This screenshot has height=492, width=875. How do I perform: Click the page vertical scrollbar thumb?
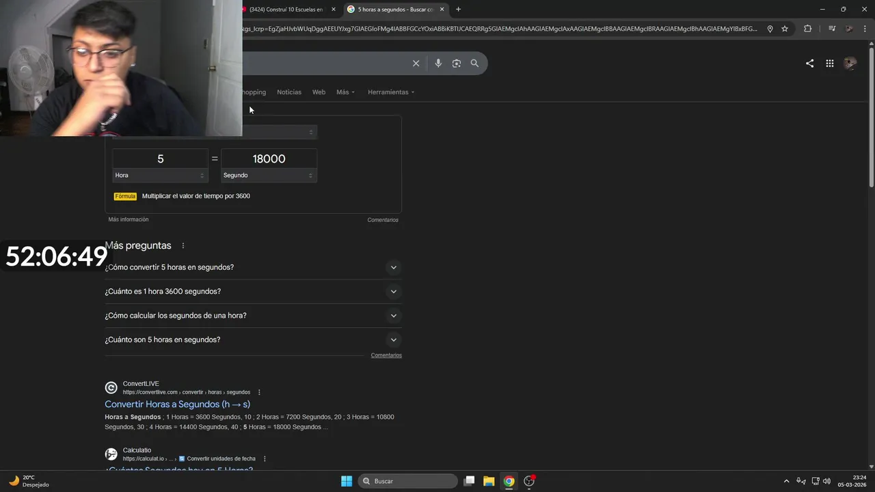(871, 116)
